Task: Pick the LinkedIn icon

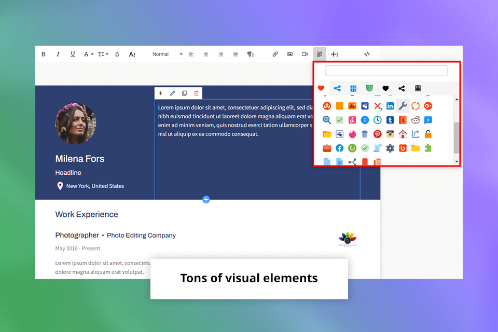Action: pyautogui.click(x=390, y=106)
